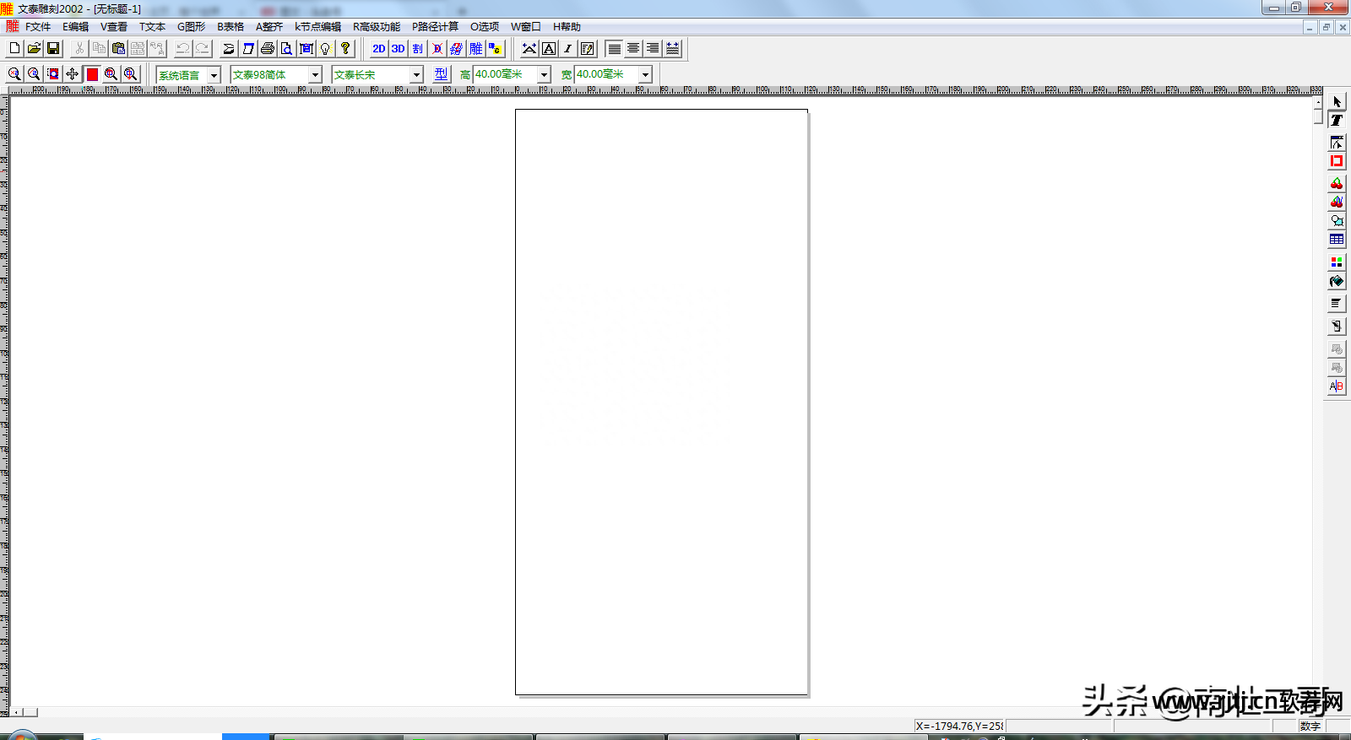The width and height of the screenshot is (1351, 740).
Task: Select the text tool in right toolbar
Action: click(1336, 121)
